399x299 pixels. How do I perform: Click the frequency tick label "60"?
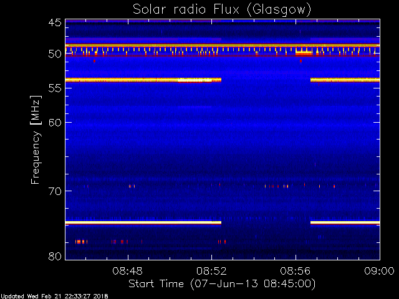point(55,123)
